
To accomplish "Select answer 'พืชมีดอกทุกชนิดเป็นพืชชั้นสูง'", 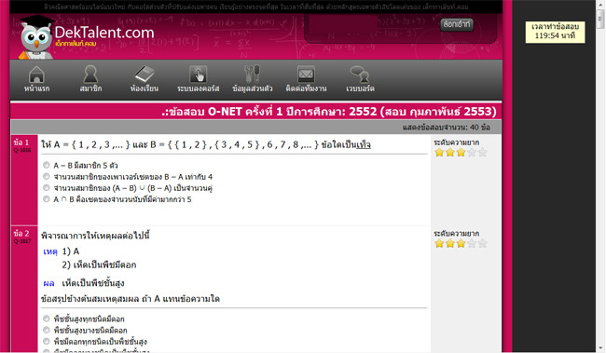I will tap(47, 341).
